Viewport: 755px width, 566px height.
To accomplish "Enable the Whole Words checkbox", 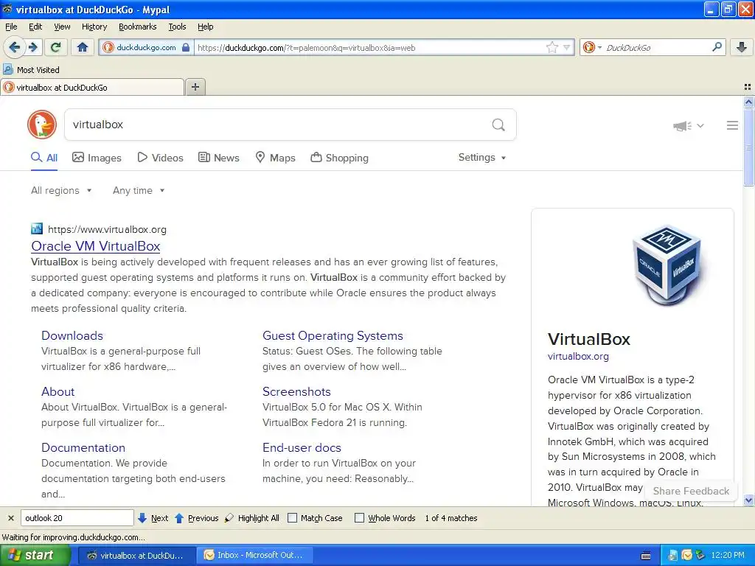I will [x=359, y=518].
